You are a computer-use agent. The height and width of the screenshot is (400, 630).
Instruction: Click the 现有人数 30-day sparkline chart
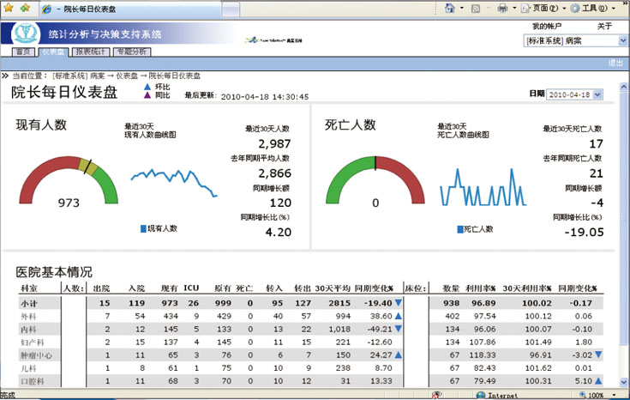[x=174, y=183]
